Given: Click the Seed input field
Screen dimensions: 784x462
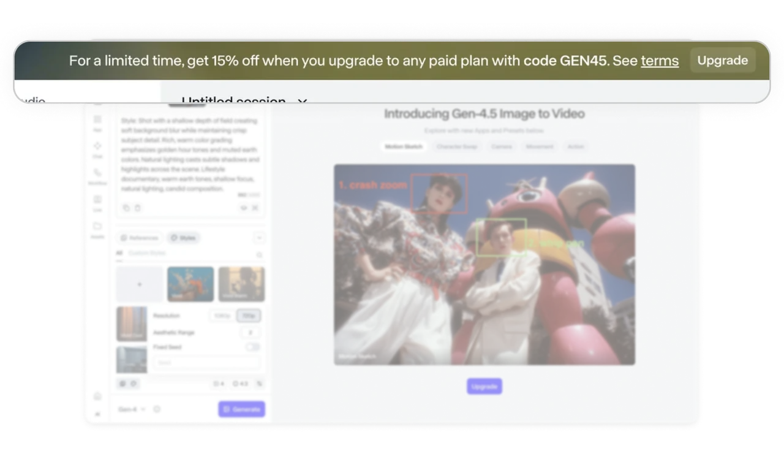Looking at the screenshot, I should click(206, 363).
